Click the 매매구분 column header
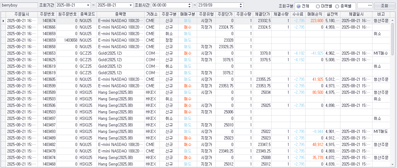397x168 pixels. point(187,14)
